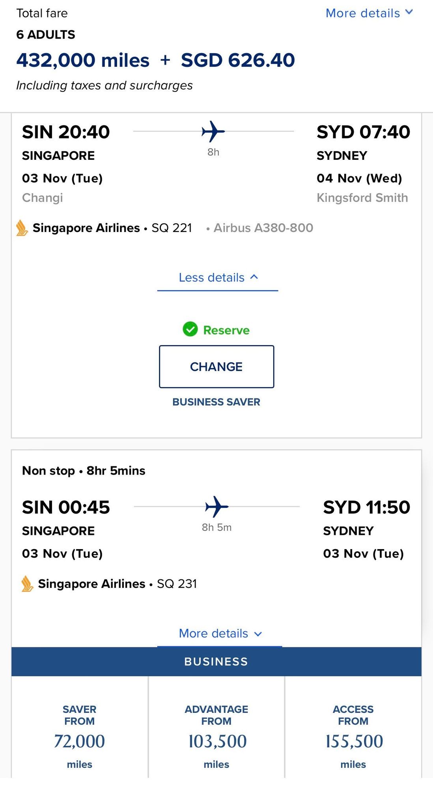
Task: Expand More details for flight SQ 231
Action: [220, 634]
